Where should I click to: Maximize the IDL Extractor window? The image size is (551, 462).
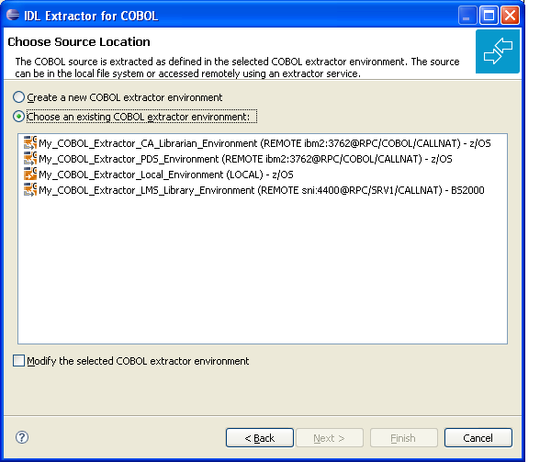[489, 16]
